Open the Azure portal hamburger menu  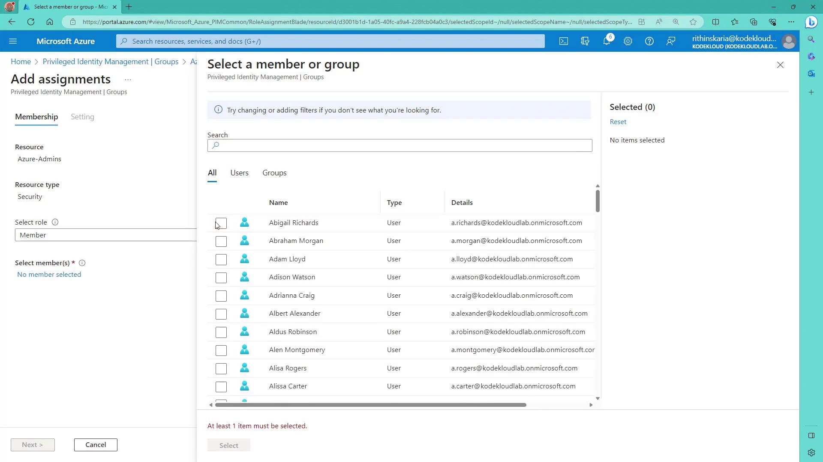point(13,41)
